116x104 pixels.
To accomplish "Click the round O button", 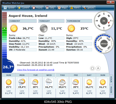I will pyautogui.click(x=92, y=69).
